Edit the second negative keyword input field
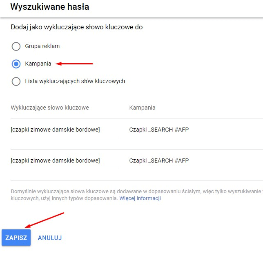Image resolution: width=263 pixels, height=253 pixels. 64,161
